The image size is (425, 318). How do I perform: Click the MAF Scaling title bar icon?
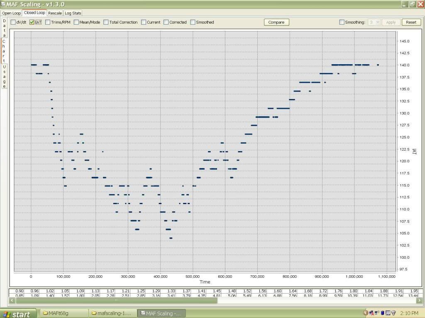(x=3, y=4)
